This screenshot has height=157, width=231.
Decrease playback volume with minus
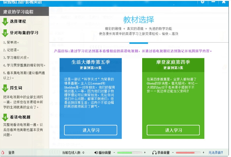pyautogui.click(x=114, y=152)
